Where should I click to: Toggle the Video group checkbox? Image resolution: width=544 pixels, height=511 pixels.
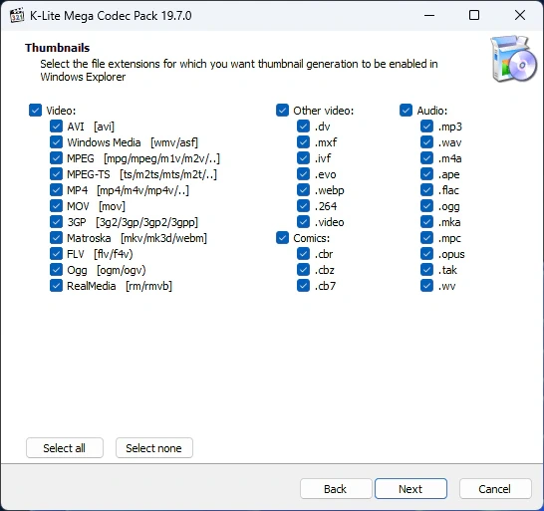(35, 111)
